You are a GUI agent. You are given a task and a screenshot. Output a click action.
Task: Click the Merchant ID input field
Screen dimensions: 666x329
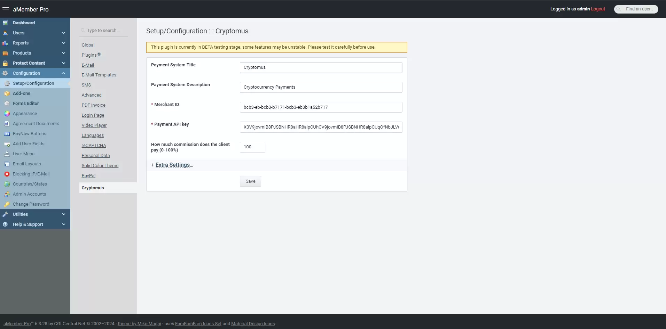click(321, 107)
